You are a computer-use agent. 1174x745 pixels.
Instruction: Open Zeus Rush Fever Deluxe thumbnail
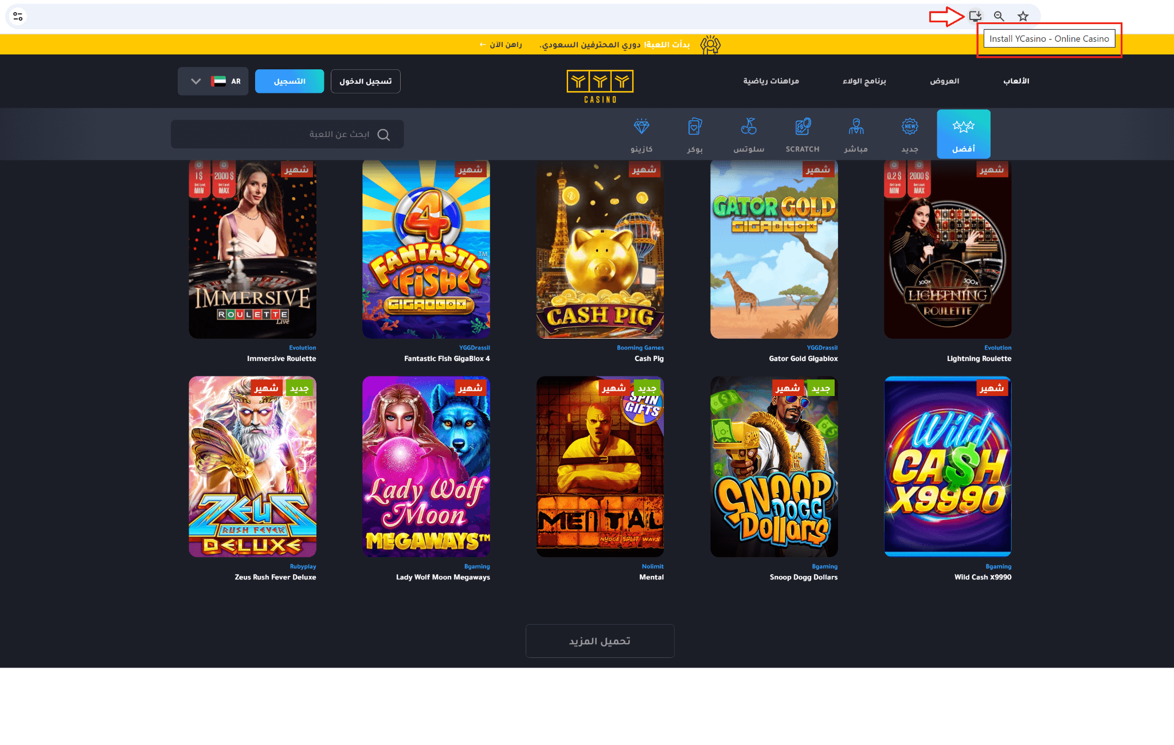[252, 466]
